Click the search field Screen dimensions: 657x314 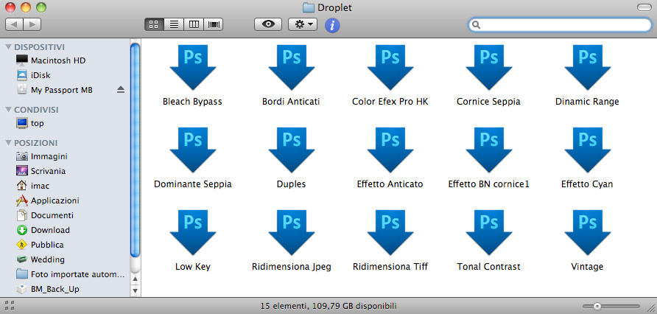[563, 24]
